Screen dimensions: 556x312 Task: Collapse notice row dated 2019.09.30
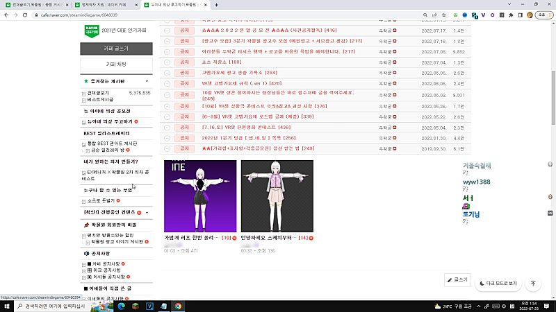(167, 149)
